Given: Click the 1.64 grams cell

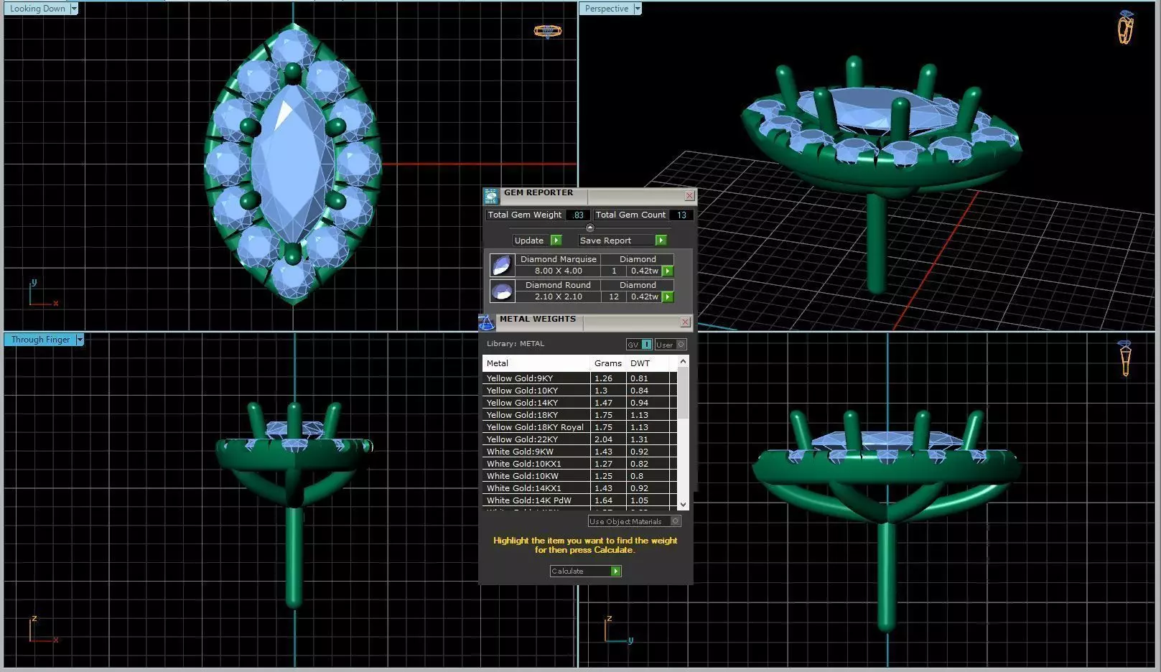Looking at the screenshot, I should coord(608,500).
